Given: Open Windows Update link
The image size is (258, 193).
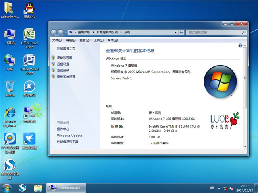Looking at the screenshot, I should click(x=70, y=136).
